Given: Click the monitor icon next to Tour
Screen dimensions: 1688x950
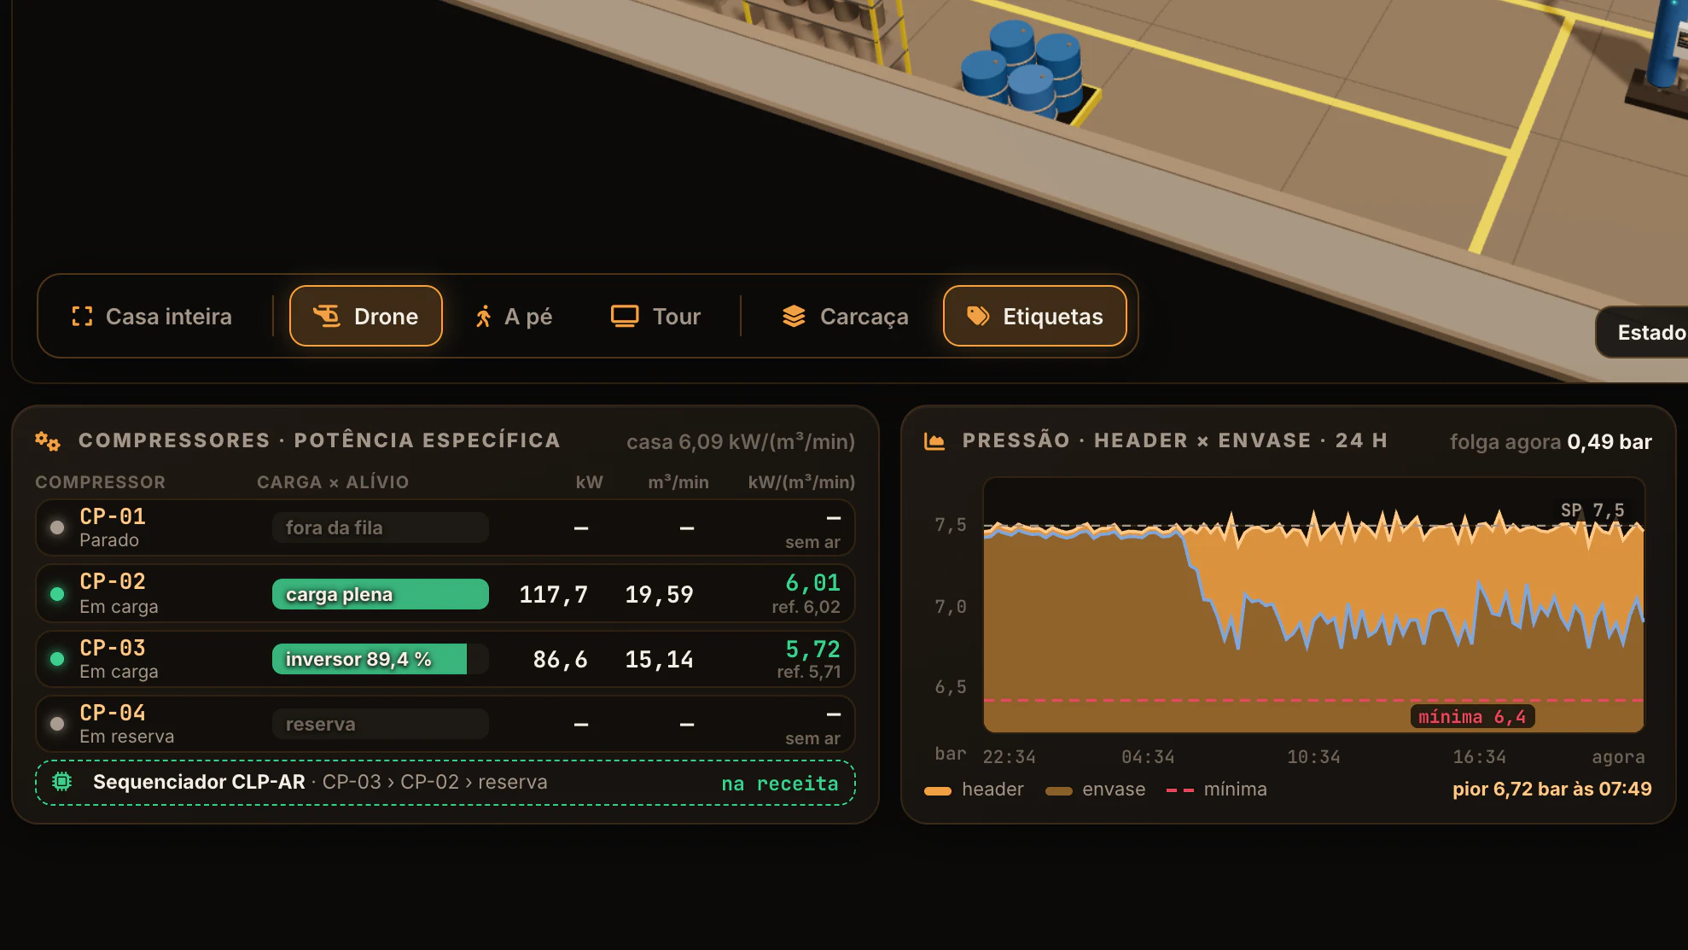Looking at the screenshot, I should [x=625, y=317].
